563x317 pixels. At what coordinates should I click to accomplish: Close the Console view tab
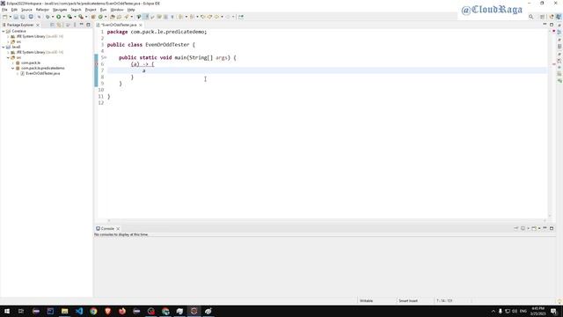118,229
